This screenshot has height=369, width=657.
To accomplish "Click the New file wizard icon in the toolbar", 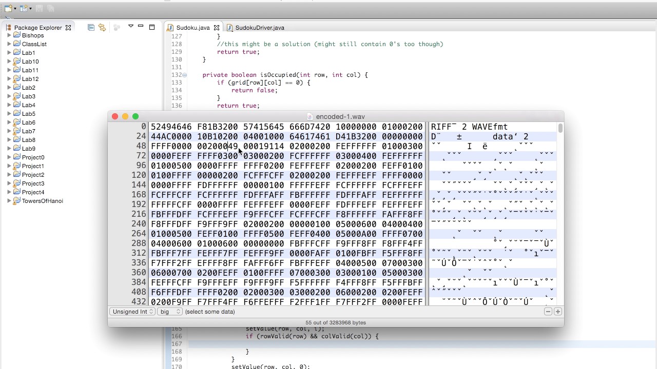I will [8, 8].
